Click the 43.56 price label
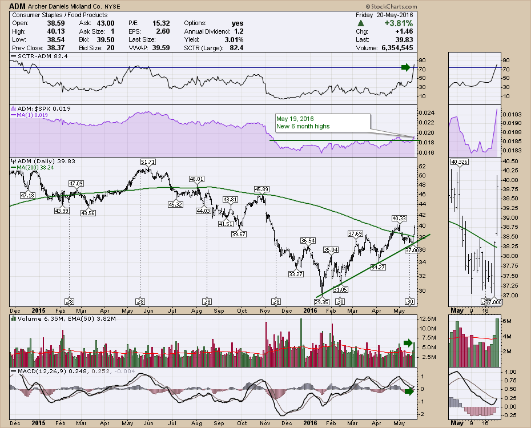The height and width of the screenshot is (428, 531). (88, 213)
